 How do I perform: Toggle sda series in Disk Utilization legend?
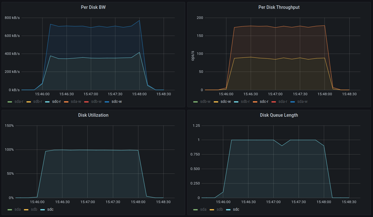coord(17,209)
